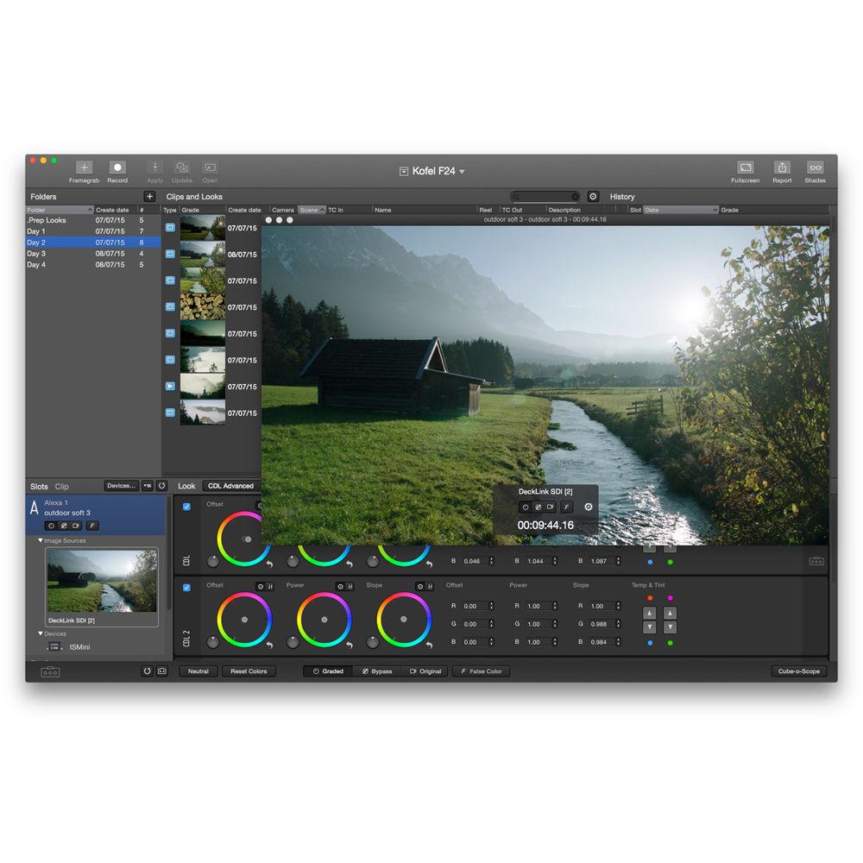Click the Report icon at top right
This screenshot has height=863, width=863.
[781, 168]
